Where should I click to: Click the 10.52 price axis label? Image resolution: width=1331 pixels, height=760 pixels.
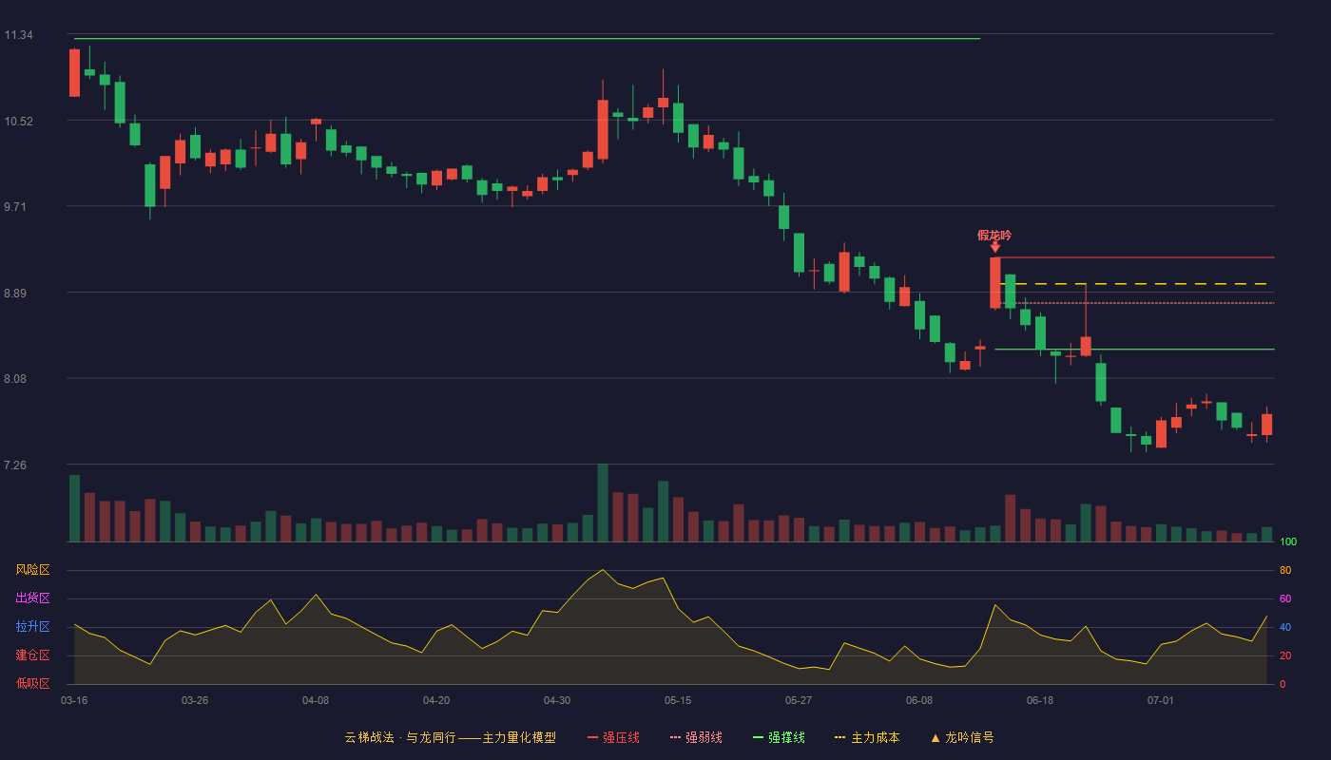[18, 122]
